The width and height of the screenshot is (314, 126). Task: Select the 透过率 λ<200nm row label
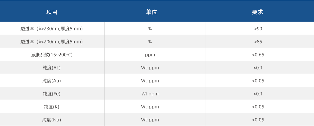point(51,42)
